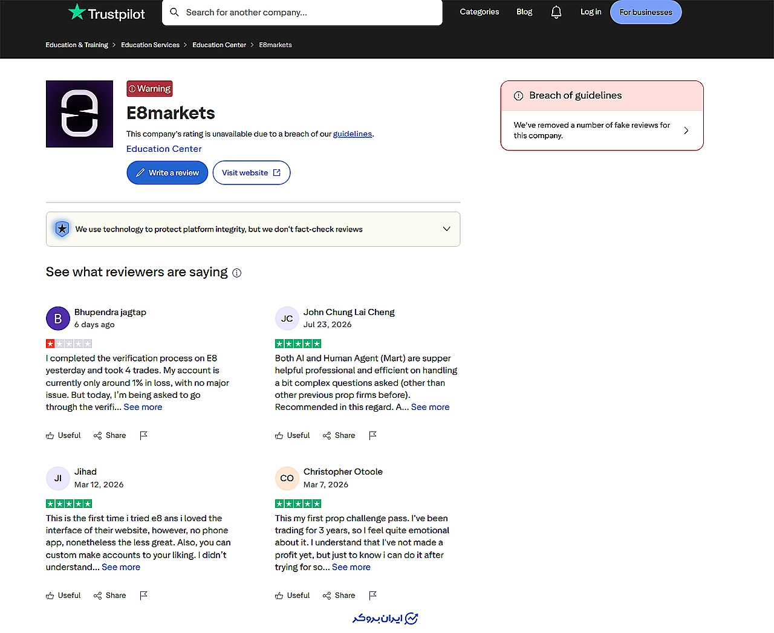Flag Bhupendra jagtap's review

tap(143, 435)
